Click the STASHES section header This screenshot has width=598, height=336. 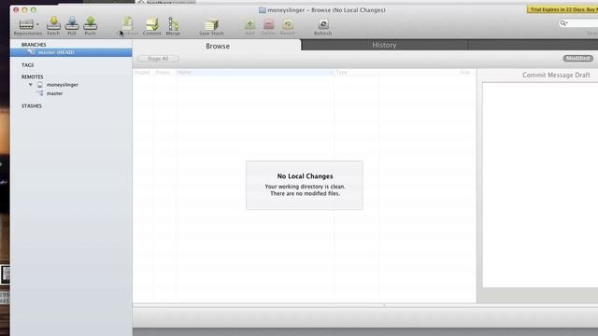[31, 105]
